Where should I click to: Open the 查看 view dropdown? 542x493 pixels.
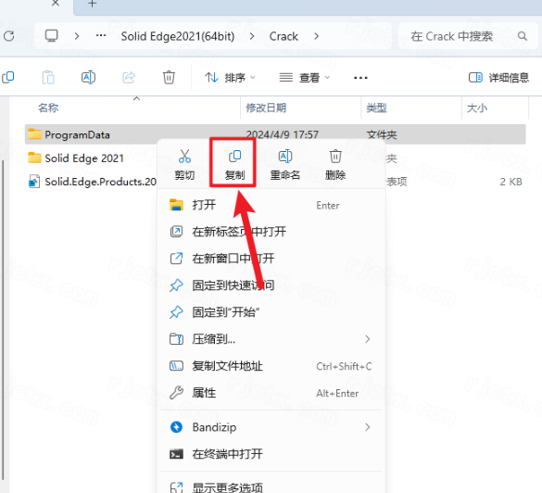(x=304, y=78)
